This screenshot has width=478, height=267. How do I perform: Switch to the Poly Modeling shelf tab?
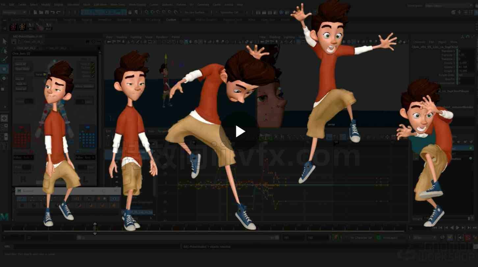(48, 20)
